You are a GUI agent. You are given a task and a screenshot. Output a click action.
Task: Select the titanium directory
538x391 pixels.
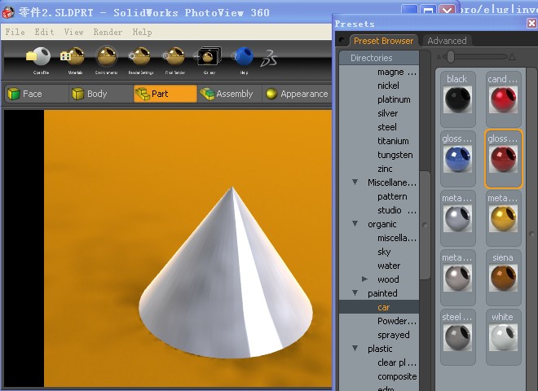pos(393,141)
